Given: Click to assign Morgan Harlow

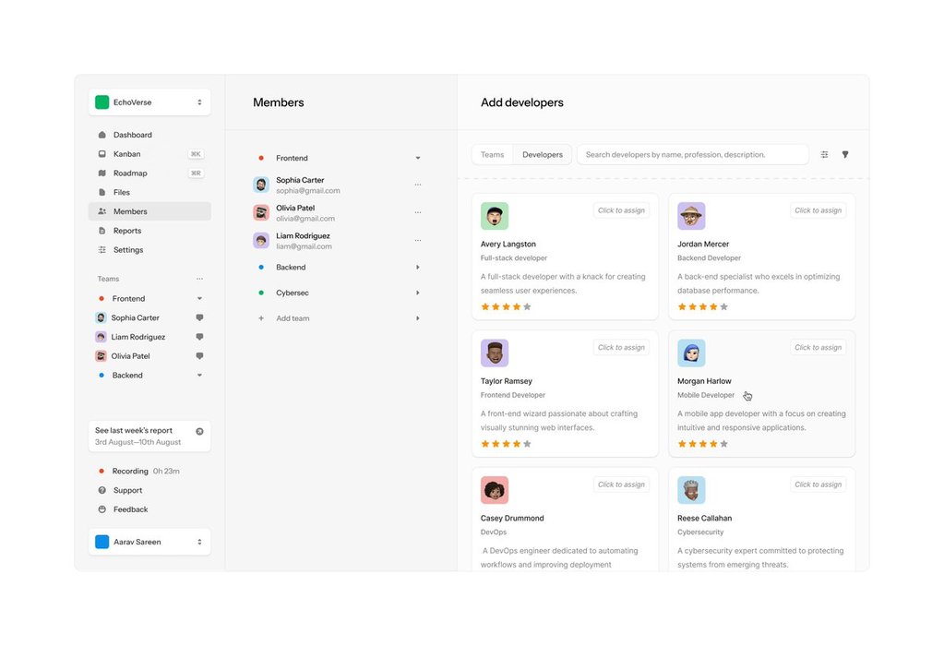Looking at the screenshot, I should [819, 347].
